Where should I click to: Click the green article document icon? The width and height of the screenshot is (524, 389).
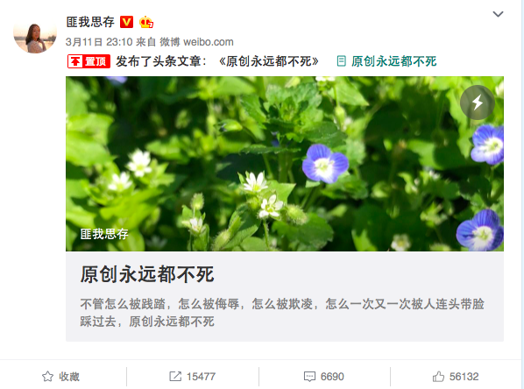click(x=341, y=61)
